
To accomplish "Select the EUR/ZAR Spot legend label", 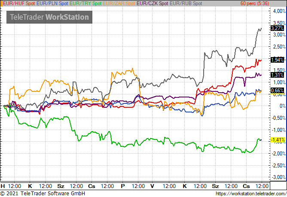I will (119, 3).
